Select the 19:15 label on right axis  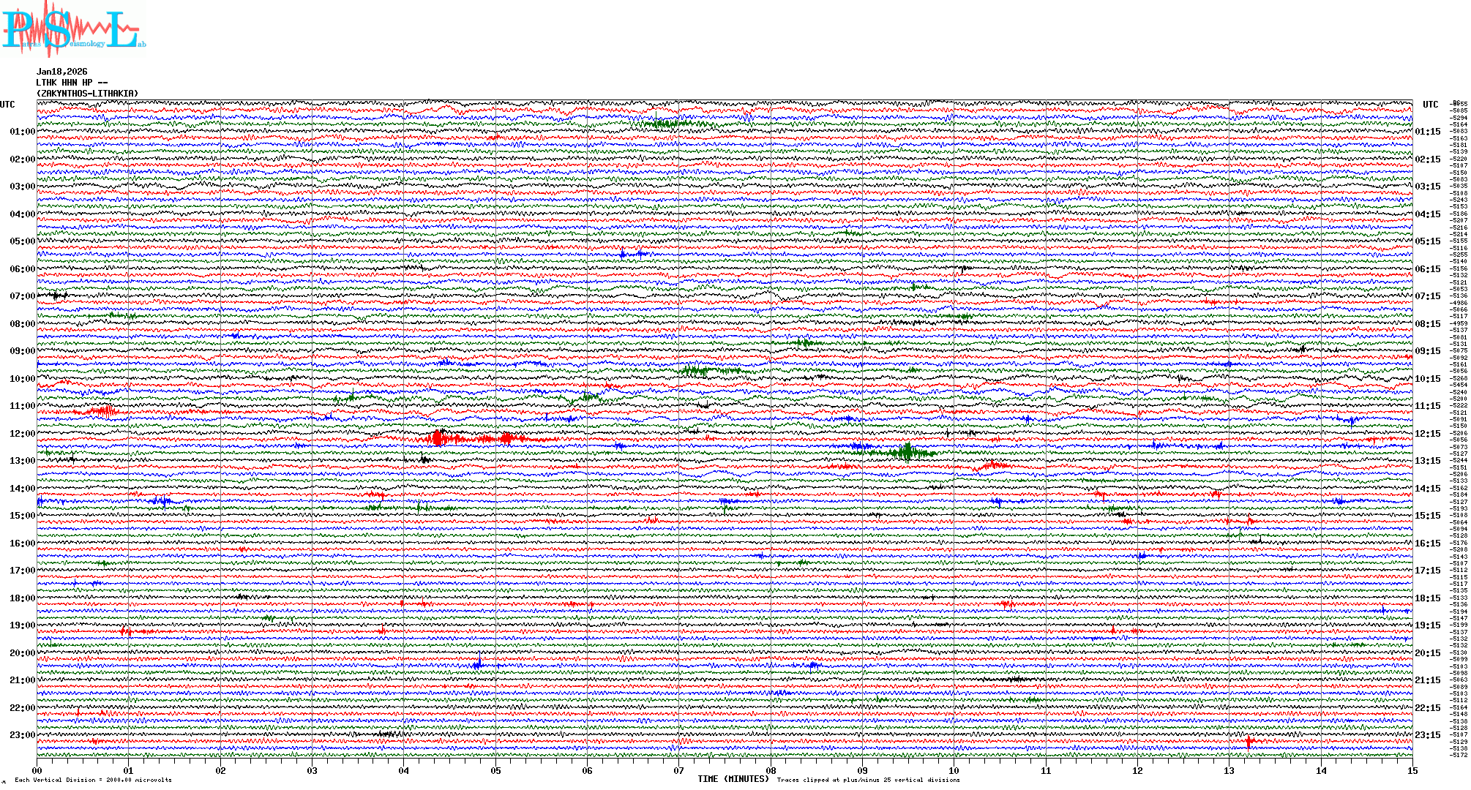point(1427,625)
